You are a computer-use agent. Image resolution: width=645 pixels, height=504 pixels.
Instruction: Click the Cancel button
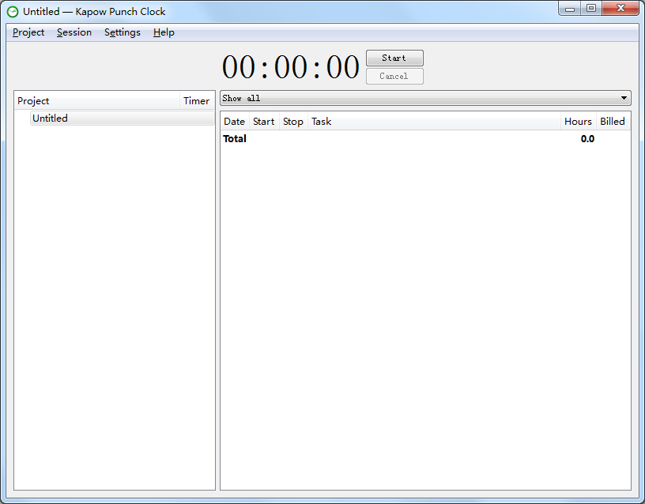click(394, 77)
